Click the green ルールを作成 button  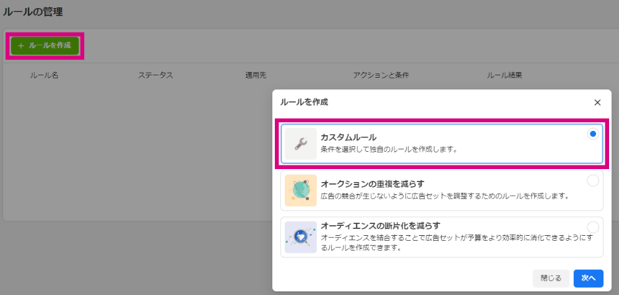(x=45, y=46)
